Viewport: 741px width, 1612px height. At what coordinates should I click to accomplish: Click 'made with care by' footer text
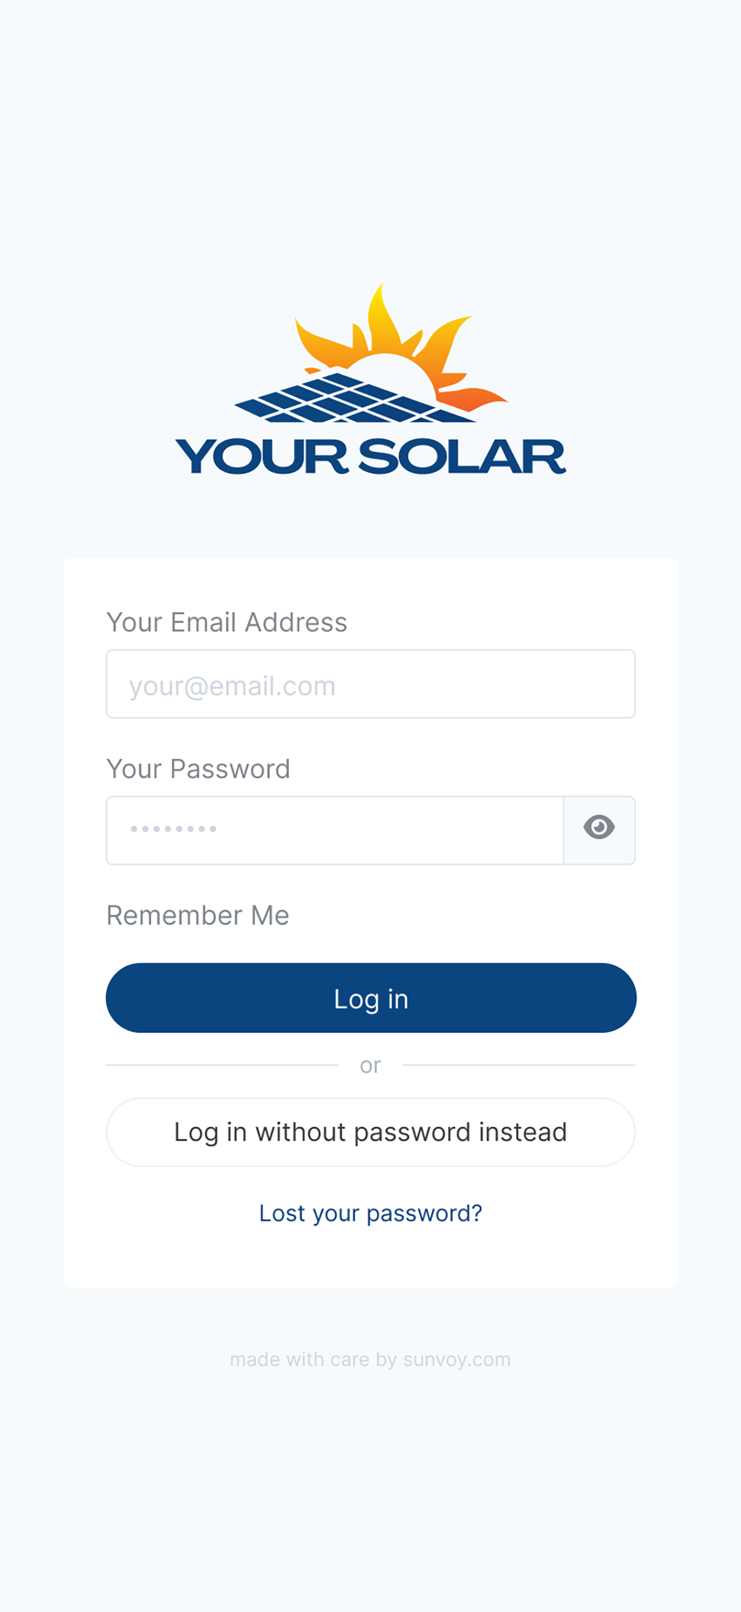click(x=313, y=1360)
